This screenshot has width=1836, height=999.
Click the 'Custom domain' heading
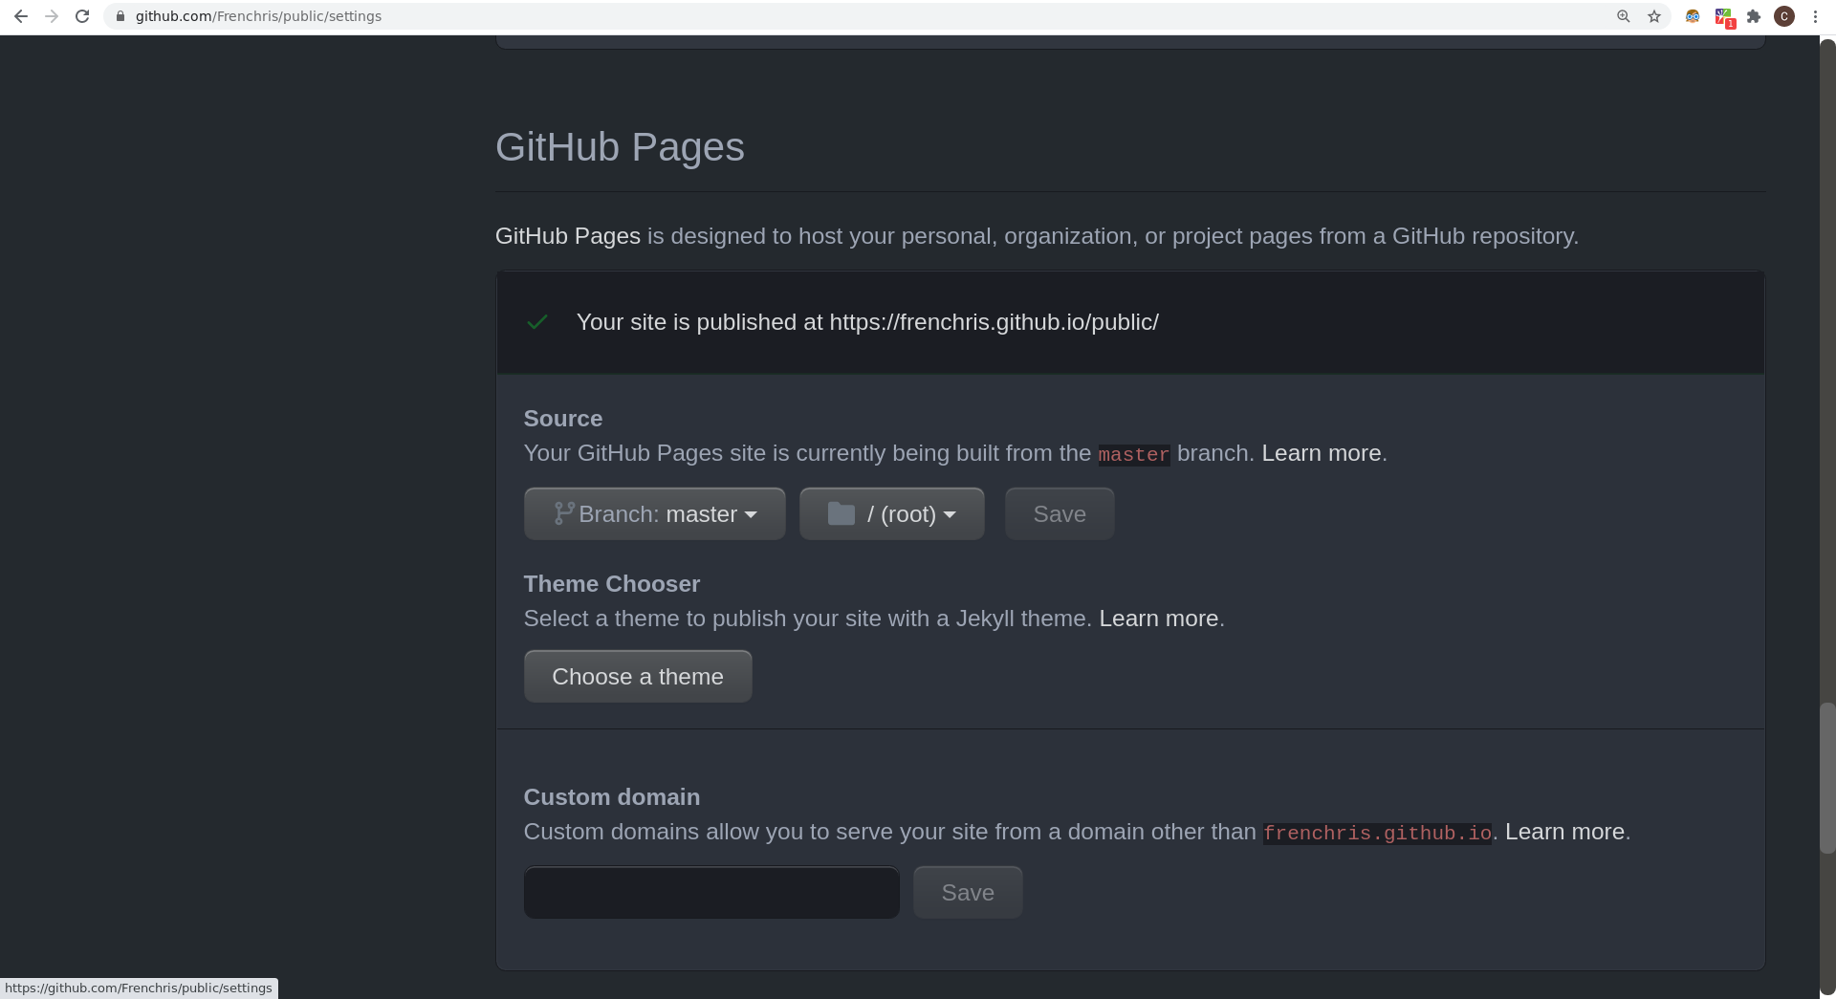pos(612,797)
